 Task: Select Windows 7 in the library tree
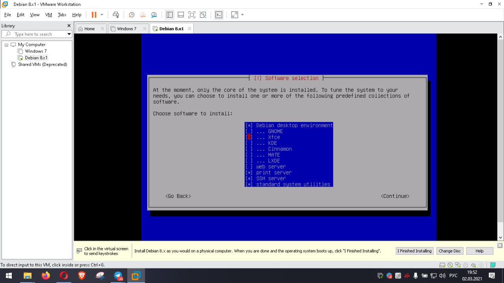point(35,51)
